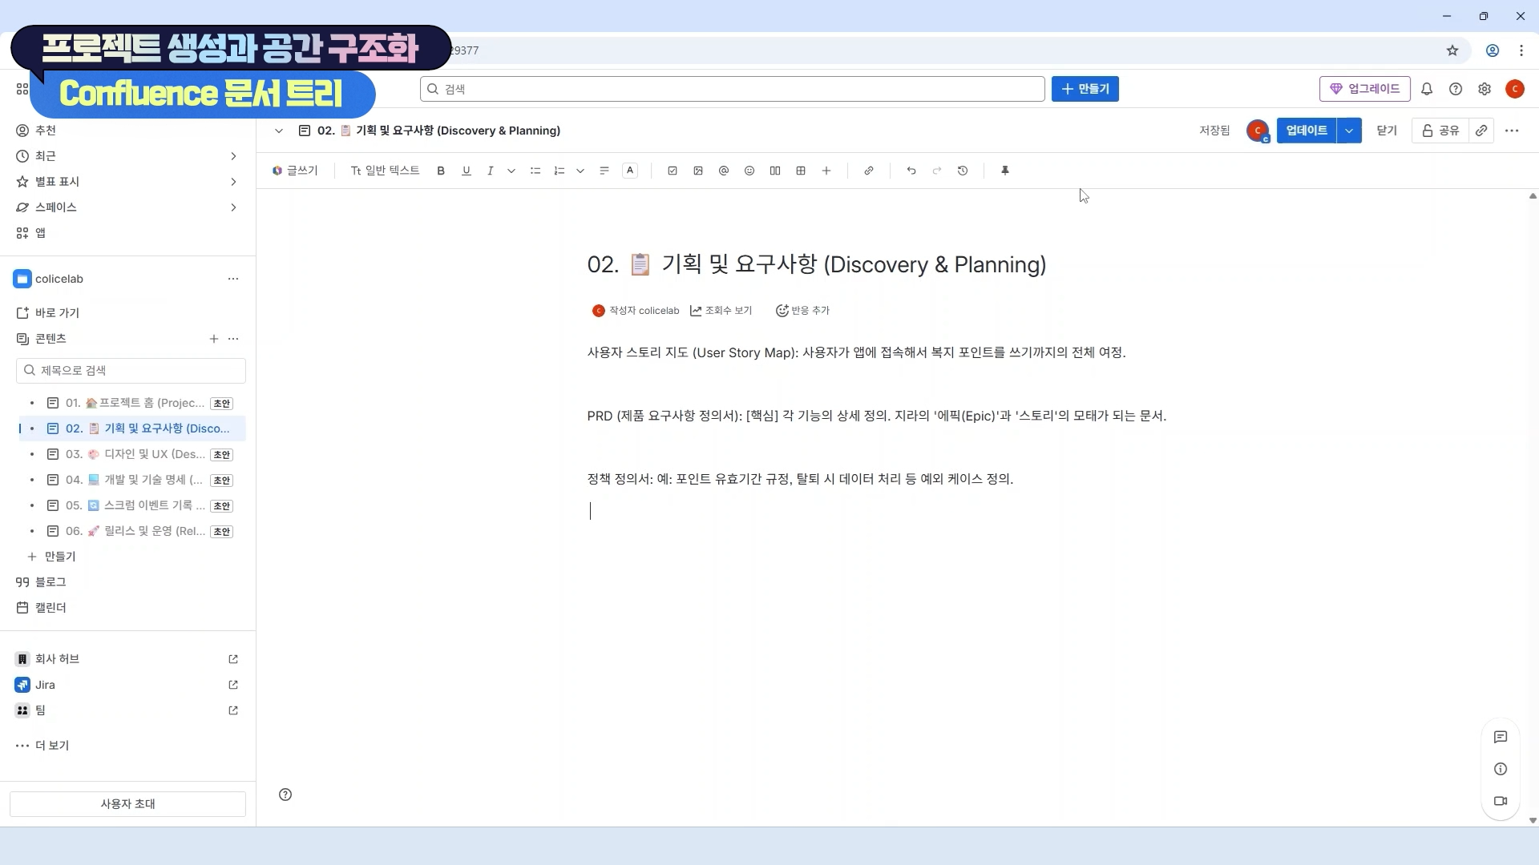The width and height of the screenshot is (1539, 865).
Task: Toggle bold formatting
Action: point(441,171)
